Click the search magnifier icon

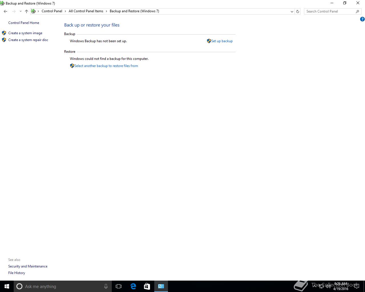(x=357, y=11)
